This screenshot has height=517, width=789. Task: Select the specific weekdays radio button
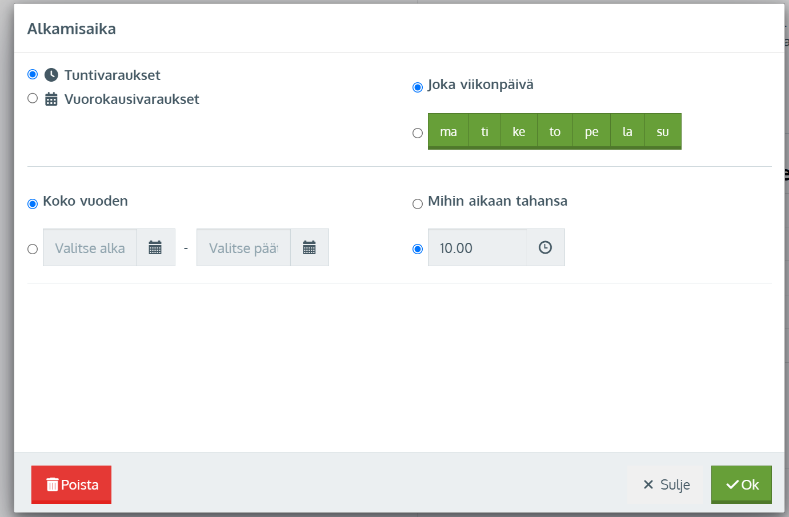point(418,133)
